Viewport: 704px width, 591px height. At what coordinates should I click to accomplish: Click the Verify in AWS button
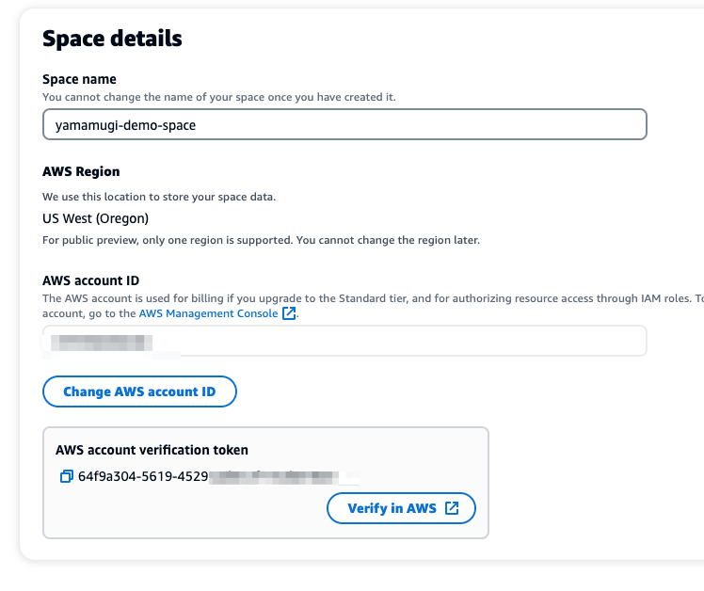(x=401, y=508)
